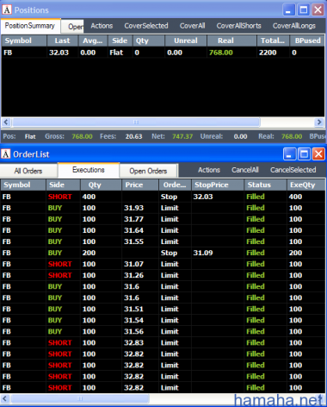Close the Positions window
The image size is (327, 407).
pos(318,10)
